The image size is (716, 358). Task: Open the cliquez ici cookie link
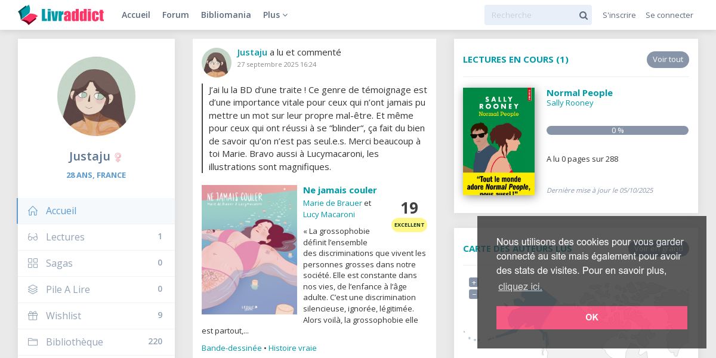520,286
